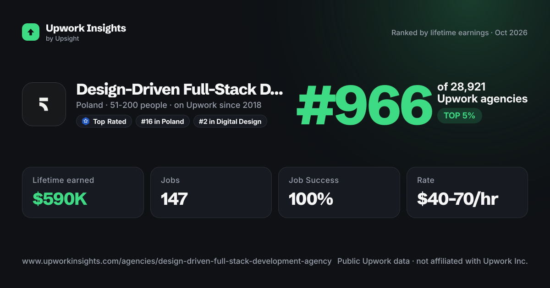Click the green Upwork Insights arrow logo
Image resolution: width=550 pixels, height=288 pixels.
31,32
